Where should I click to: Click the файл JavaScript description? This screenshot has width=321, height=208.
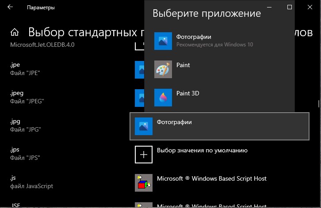click(31, 186)
